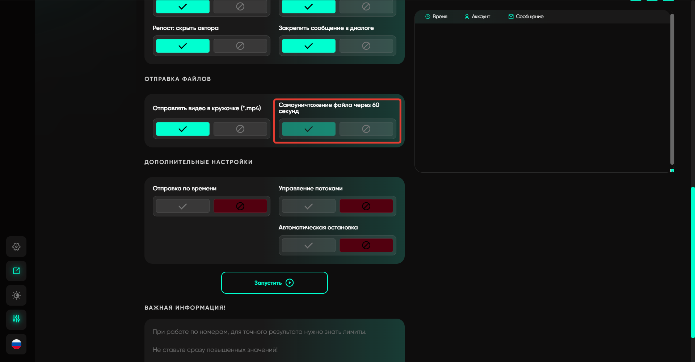Open the gear settings icon in sidebar
Viewport: 695px width, 362px height.
pyautogui.click(x=16, y=247)
